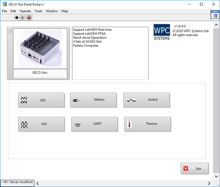Open the File menu

tap(5, 11)
